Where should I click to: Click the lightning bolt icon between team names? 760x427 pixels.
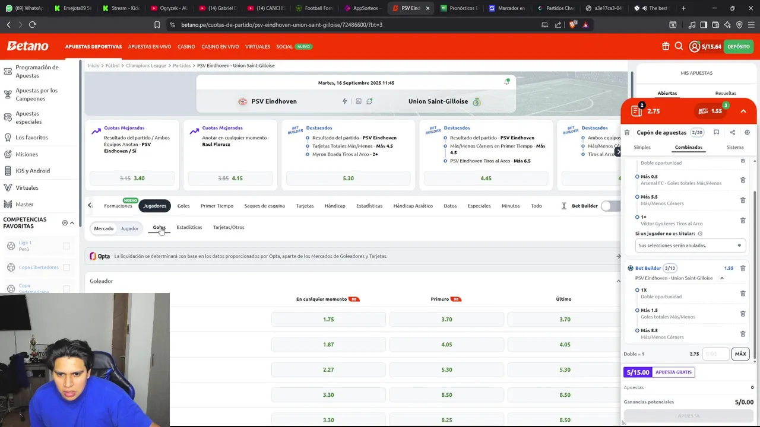pos(344,101)
